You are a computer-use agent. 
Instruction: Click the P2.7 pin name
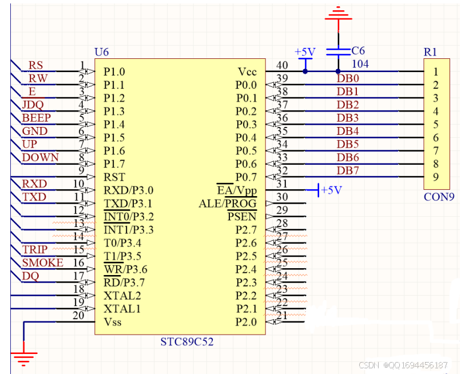click(246, 230)
